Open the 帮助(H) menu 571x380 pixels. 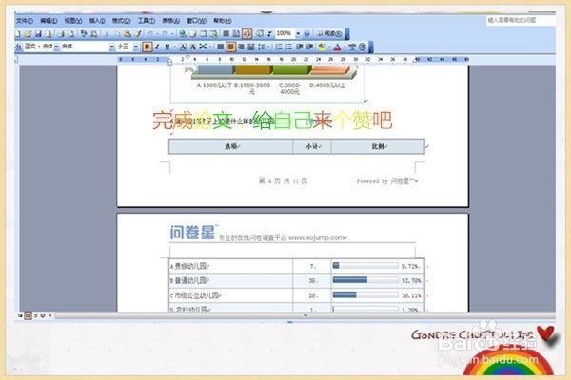[223, 21]
